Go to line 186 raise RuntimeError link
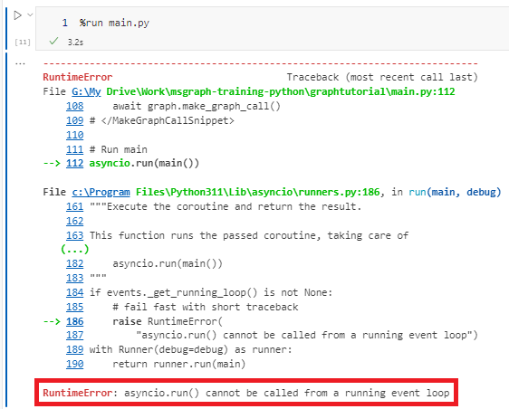 pos(75,321)
